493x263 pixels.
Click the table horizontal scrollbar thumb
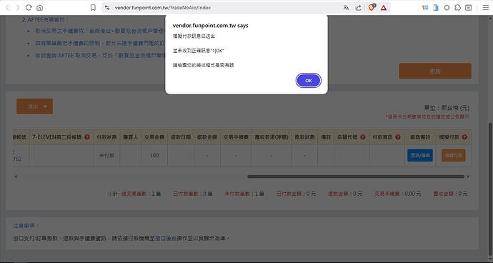pos(356,177)
